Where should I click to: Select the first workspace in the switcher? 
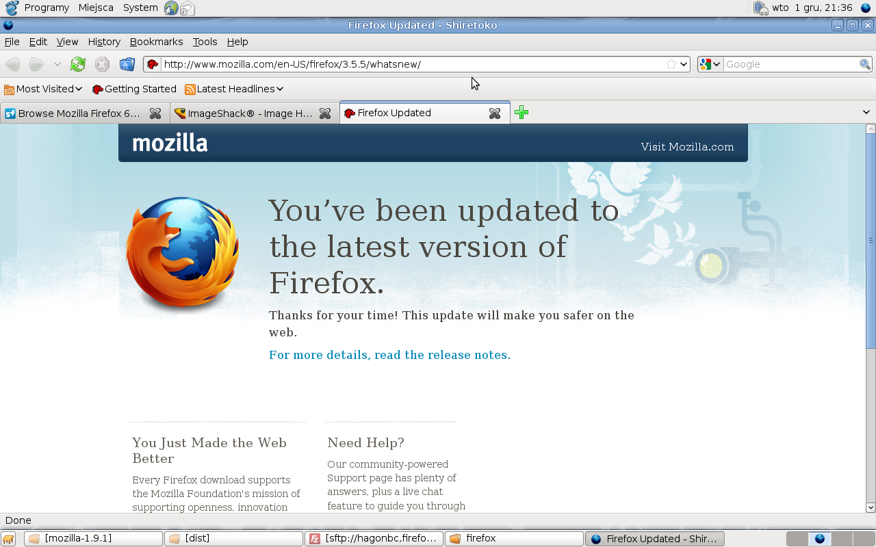click(797, 539)
